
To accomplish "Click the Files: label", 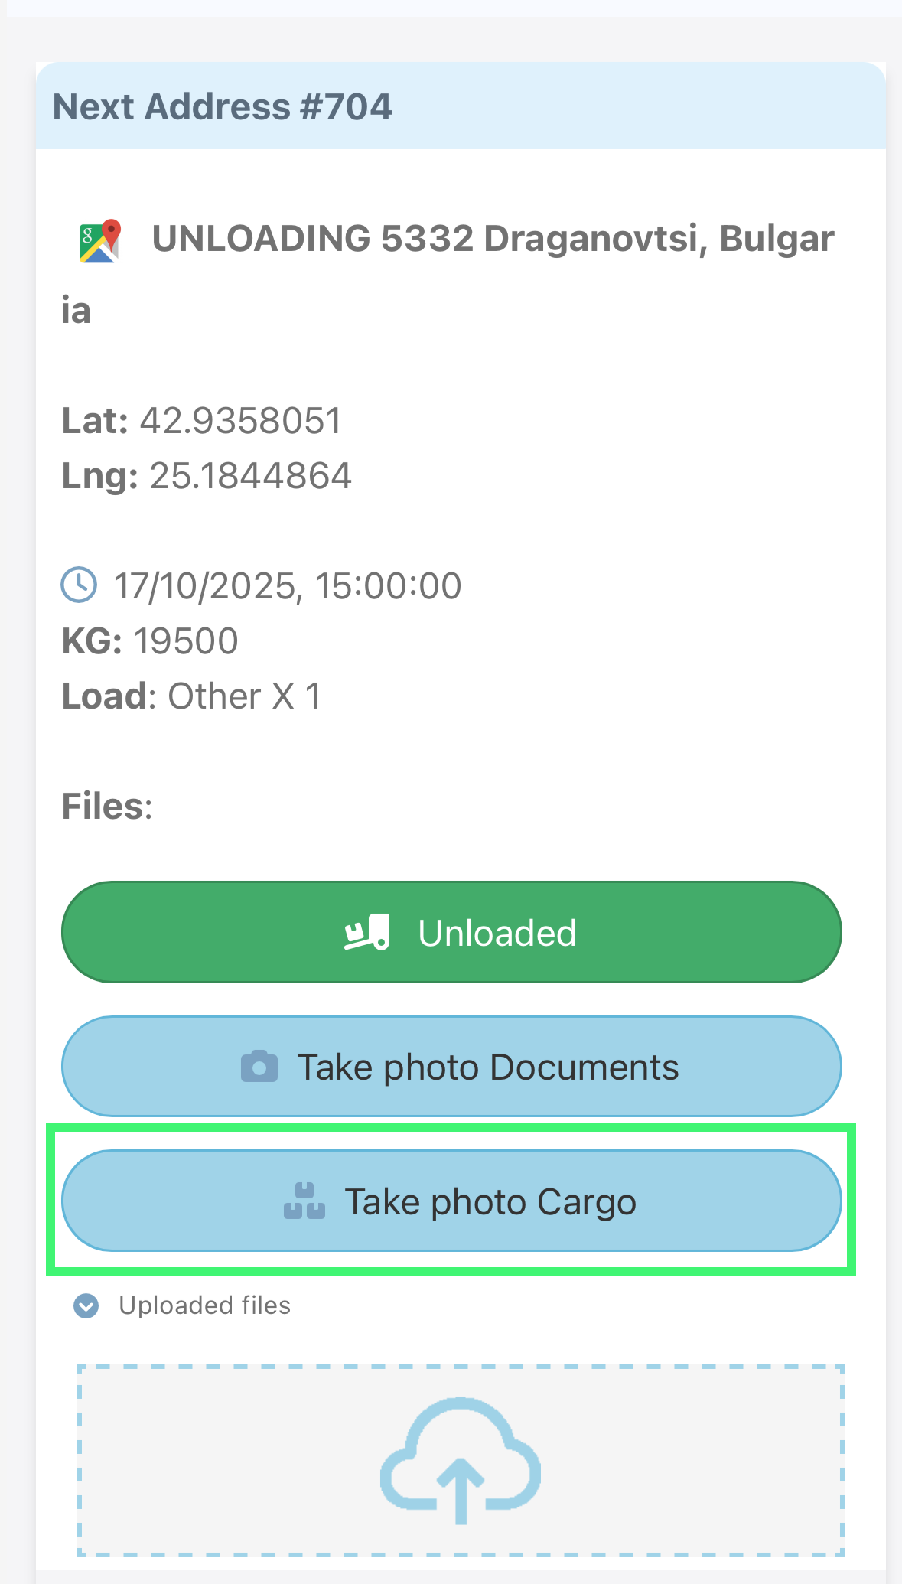I will (x=107, y=807).
